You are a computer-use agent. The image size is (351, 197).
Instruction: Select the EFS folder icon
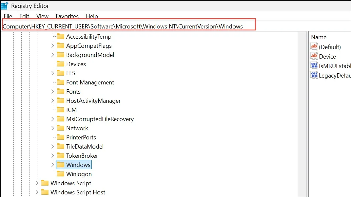(x=60, y=73)
